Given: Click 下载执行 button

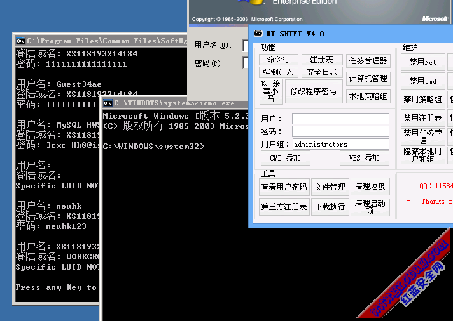Looking at the screenshot, I should pos(330,207).
